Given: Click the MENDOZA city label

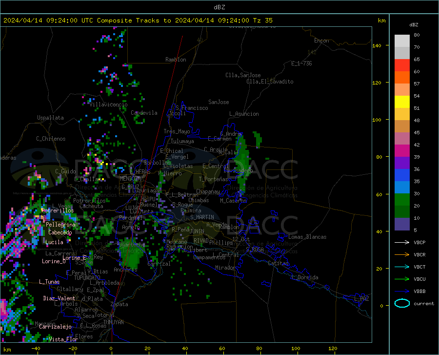Looking at the screenshot, I should coord(130,179).
